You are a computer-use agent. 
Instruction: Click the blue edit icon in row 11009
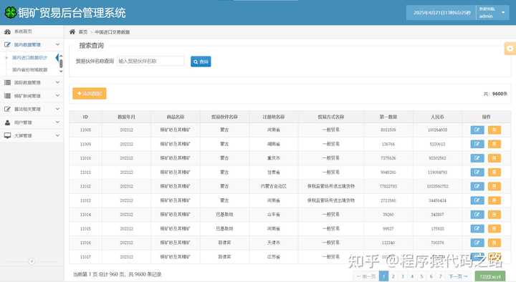477,144
